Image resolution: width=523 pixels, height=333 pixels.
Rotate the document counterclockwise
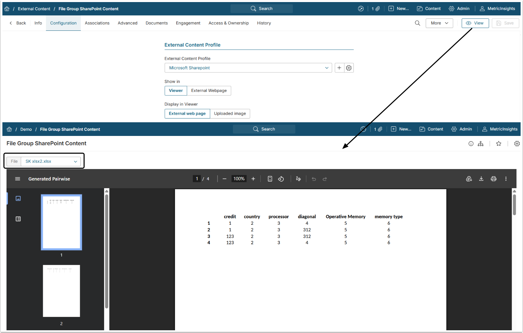[281, 179]
